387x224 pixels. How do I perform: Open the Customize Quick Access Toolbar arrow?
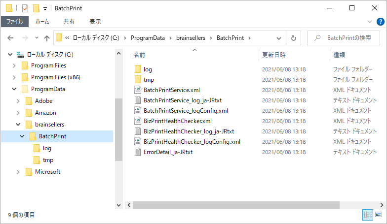click(x=45, y=9)
